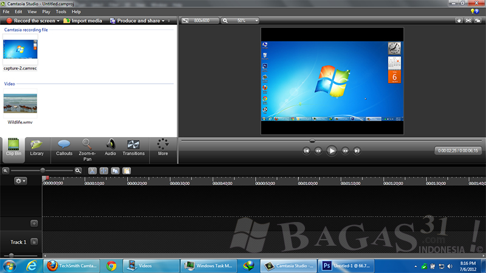Click the Copy timeline tool
The height and width of the screenshot is (273, 486).
pyautogui.click(x=115, y=171)
